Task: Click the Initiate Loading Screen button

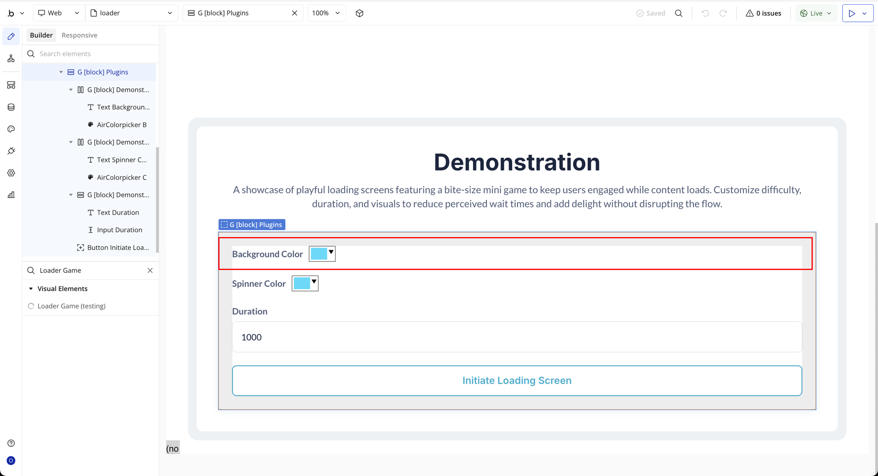Action: tap(517, 380)
